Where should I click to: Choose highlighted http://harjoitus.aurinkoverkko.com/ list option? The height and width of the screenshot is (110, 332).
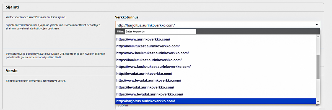click(x=216, y=101)
